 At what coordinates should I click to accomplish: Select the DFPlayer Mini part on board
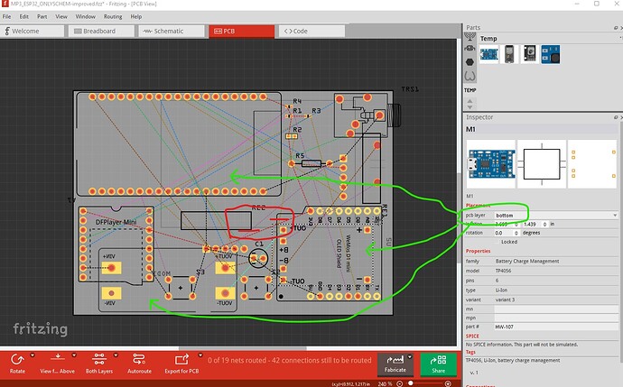(x=116, y=244)
